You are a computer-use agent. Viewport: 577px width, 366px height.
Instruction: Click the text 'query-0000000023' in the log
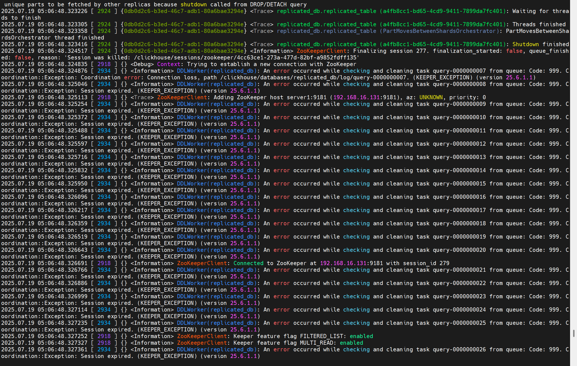(459, 296)
